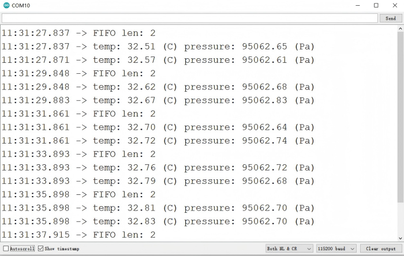Image resolution: width=404 pixels, height=256 pixels.
Task: Uncheck the Show timestamp checkbox
Action: tap(41, 249)
